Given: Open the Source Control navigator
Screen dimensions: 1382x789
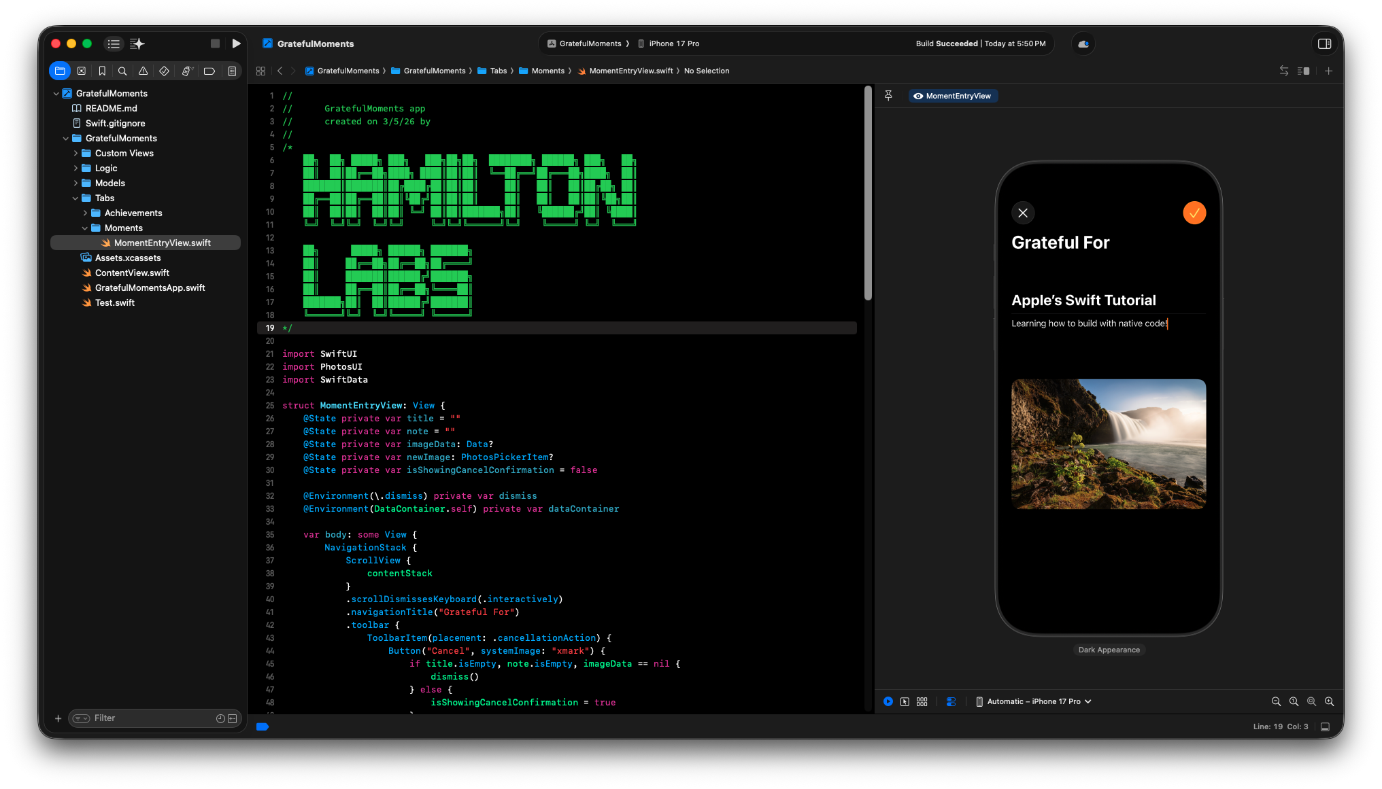Looking at the screenshot, I should (82, 71).
